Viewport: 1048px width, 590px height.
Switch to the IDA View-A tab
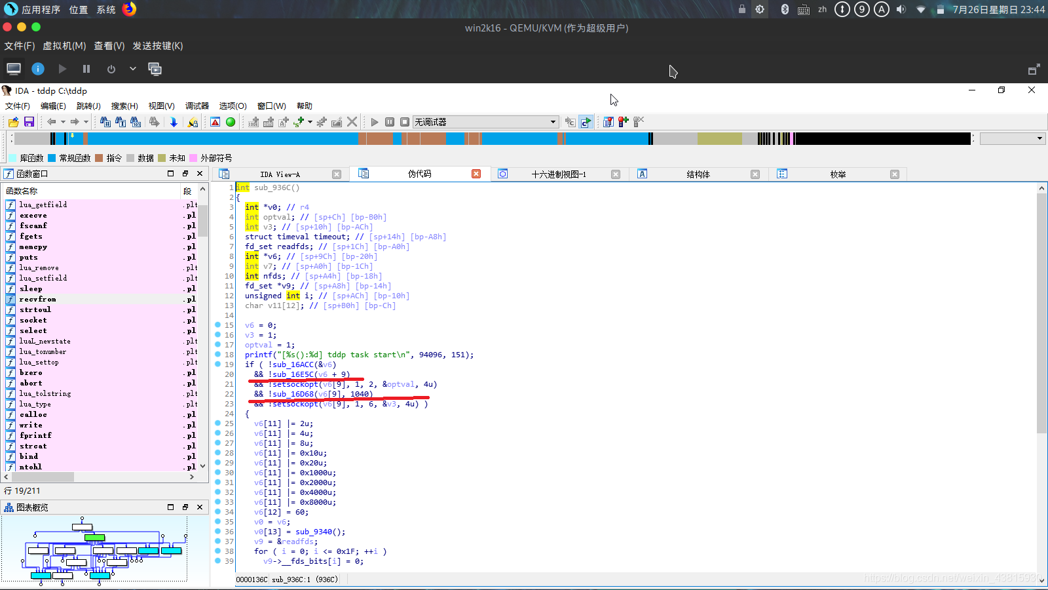tap(280, 174)
